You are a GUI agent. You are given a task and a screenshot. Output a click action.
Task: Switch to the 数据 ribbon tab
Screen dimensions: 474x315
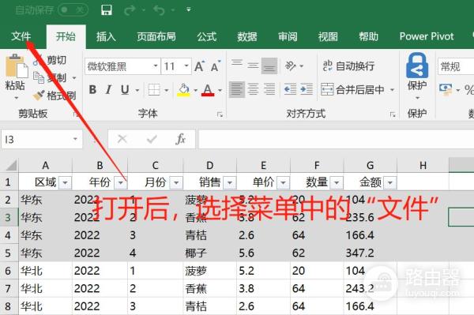click(x=247, y=36)
